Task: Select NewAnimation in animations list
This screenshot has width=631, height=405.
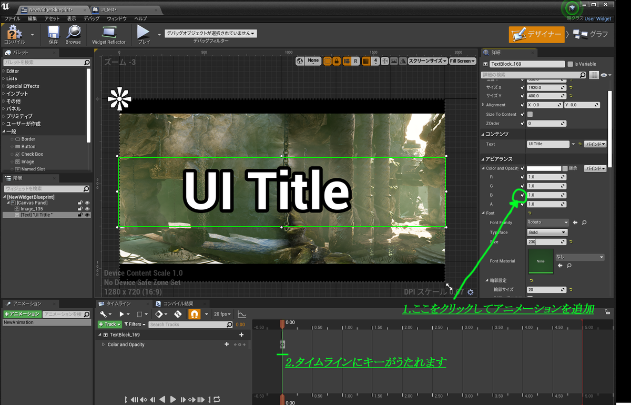Action: (x=46, y=322)
